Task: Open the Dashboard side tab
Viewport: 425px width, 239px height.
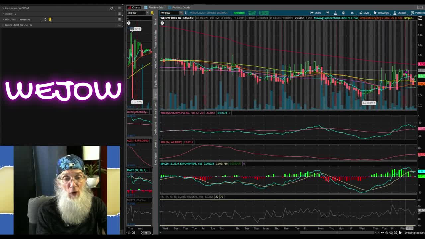Action: click(155, 129)
